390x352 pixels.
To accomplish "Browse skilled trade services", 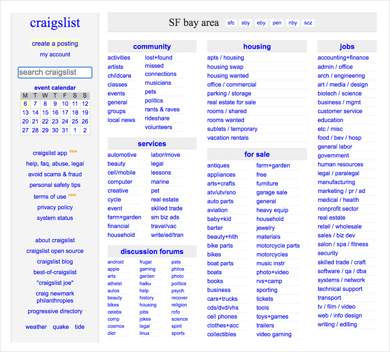I will pyautogui.click(x=166, y=208).
